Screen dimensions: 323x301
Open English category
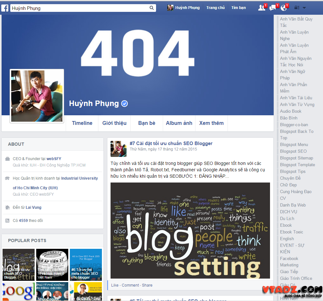pos(287,239)
